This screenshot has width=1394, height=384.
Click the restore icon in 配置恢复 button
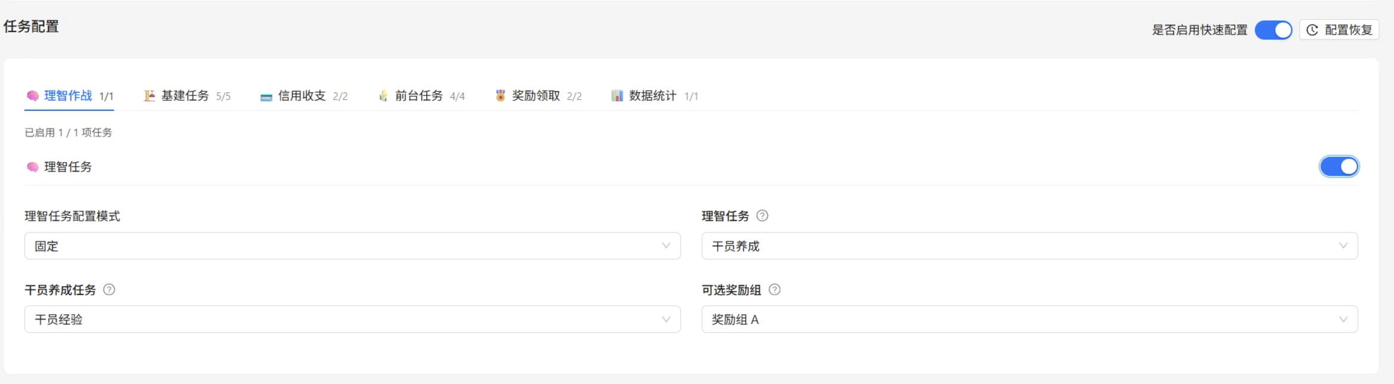point(1312,30)
